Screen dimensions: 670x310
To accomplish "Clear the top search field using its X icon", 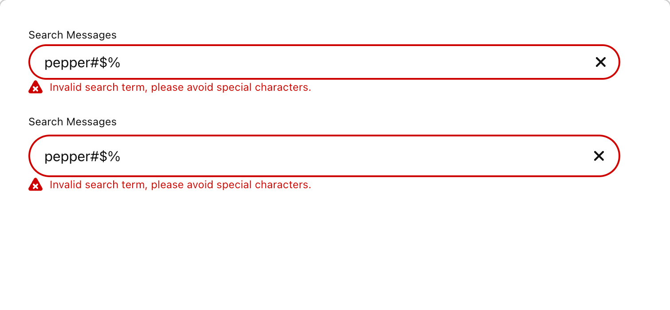I will [600, 62].
